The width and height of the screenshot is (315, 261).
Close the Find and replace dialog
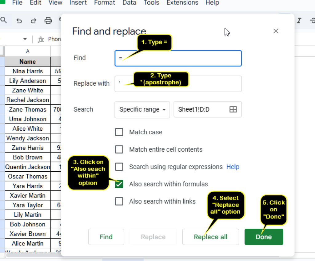276,31
